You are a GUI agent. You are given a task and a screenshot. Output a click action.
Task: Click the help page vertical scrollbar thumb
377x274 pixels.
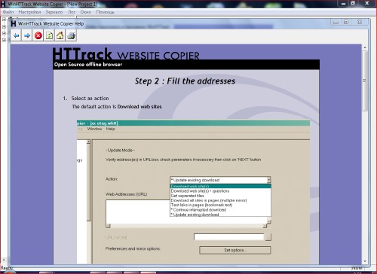[365, 81]
